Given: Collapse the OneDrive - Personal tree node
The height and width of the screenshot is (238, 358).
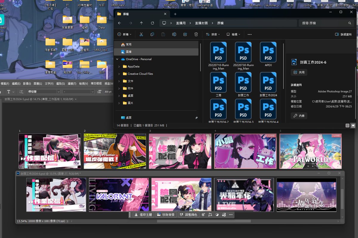Looking at the screenshot, I should pyautogui.click(x=118, y=59).
